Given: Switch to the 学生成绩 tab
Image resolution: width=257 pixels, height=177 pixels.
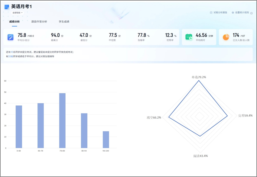Looking at the screenshot, I should pyautogui.click(x=64, y=22).
